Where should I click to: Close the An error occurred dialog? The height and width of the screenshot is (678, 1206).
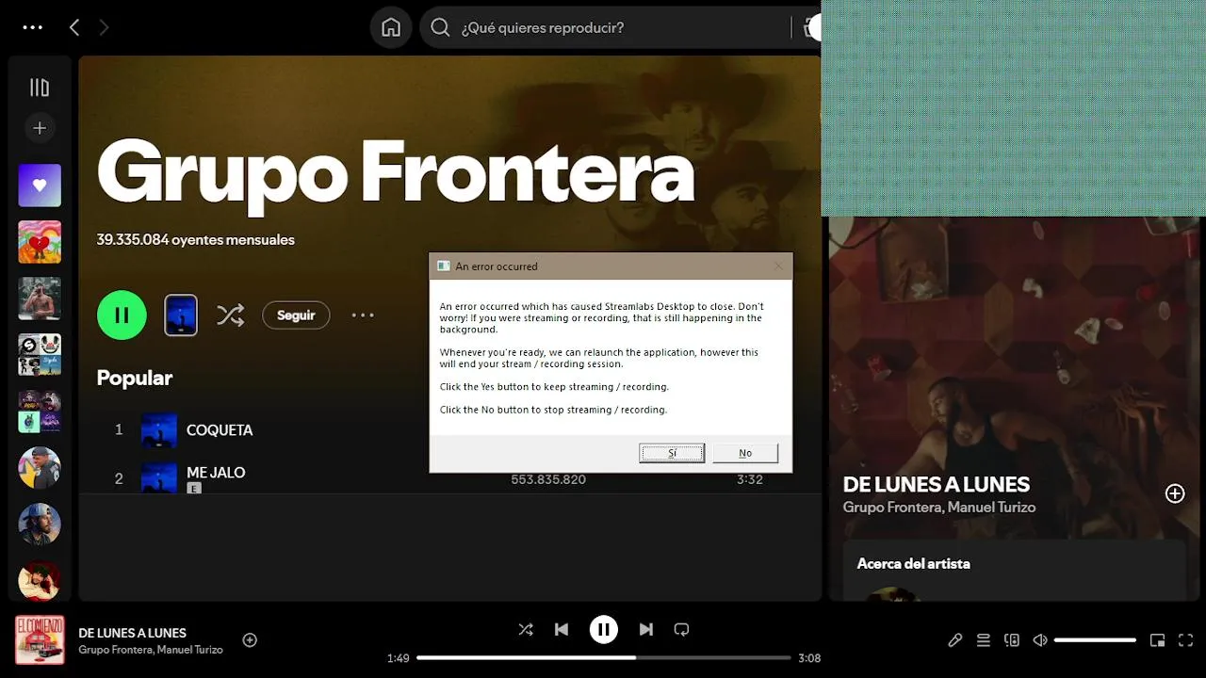(778, 266)
